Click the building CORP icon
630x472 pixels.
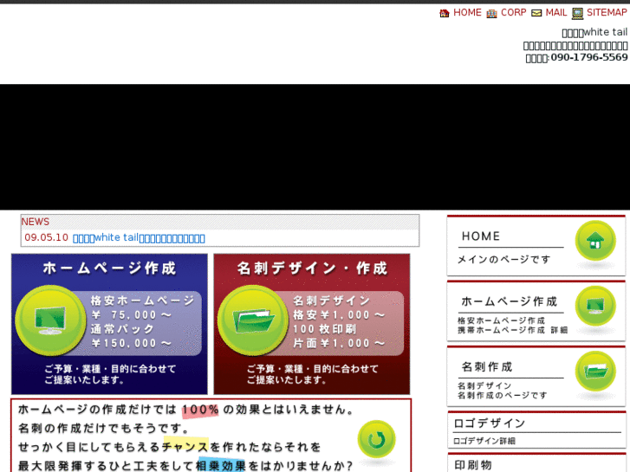[x=492, y=14]
